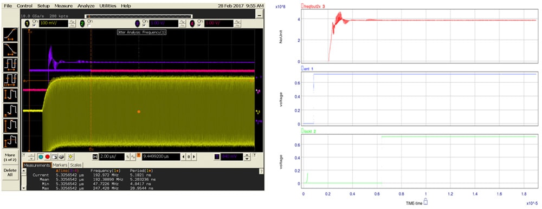Select the period measurement icon
Image resolution: width=542 pixels, height=209 pixels.
point(10,64)
